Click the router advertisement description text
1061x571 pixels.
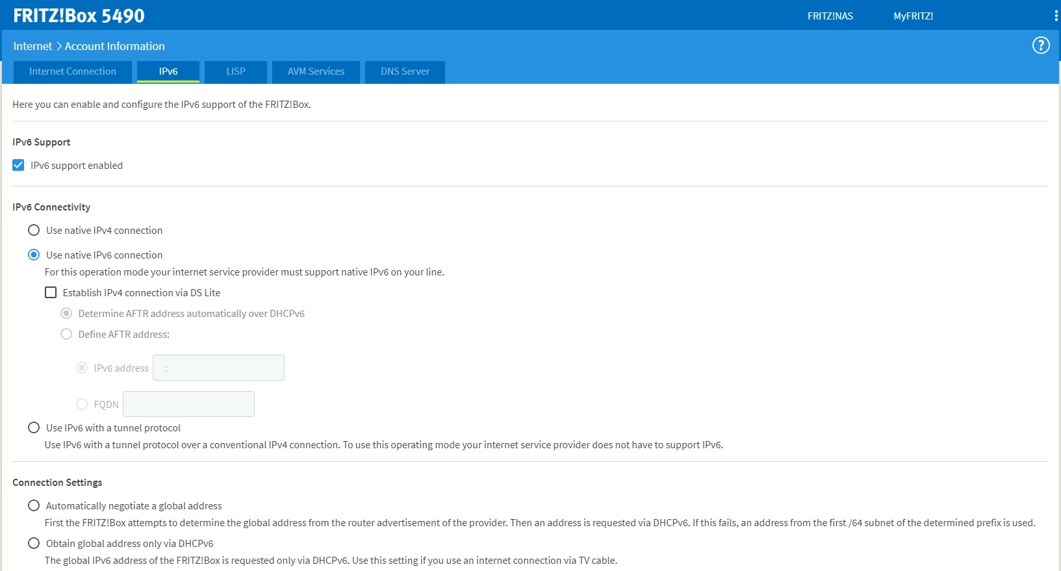(x=539, y=523)
